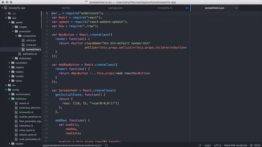262x147 pixels.
Task: Expand the views folder
Action: (9, 81)
